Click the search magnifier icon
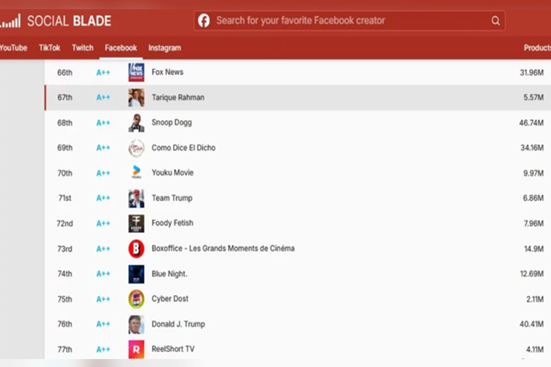Screen dimensions: 551x367 495,21
